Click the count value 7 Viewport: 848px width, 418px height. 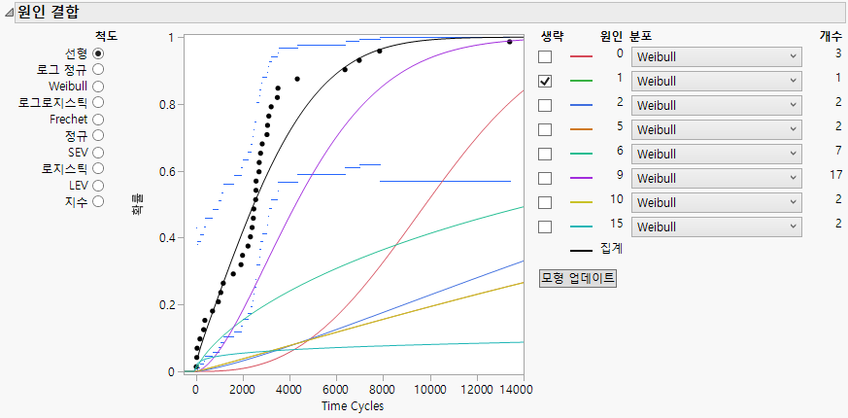839,150
